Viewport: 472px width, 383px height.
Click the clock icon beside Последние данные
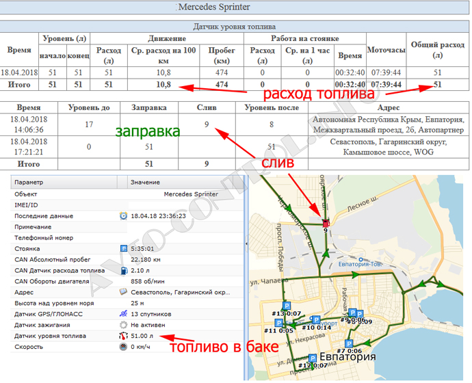[123, 215]
